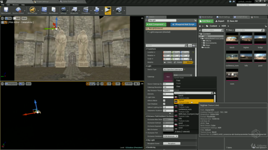The image size is (268, 150).
Task: Select scale mode icon in perspective viewport toolbar
Action: pyautogui.click(x=94, y=84)
